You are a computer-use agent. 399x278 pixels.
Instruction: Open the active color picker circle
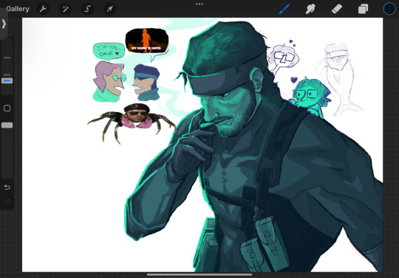[x=389, y=9]
